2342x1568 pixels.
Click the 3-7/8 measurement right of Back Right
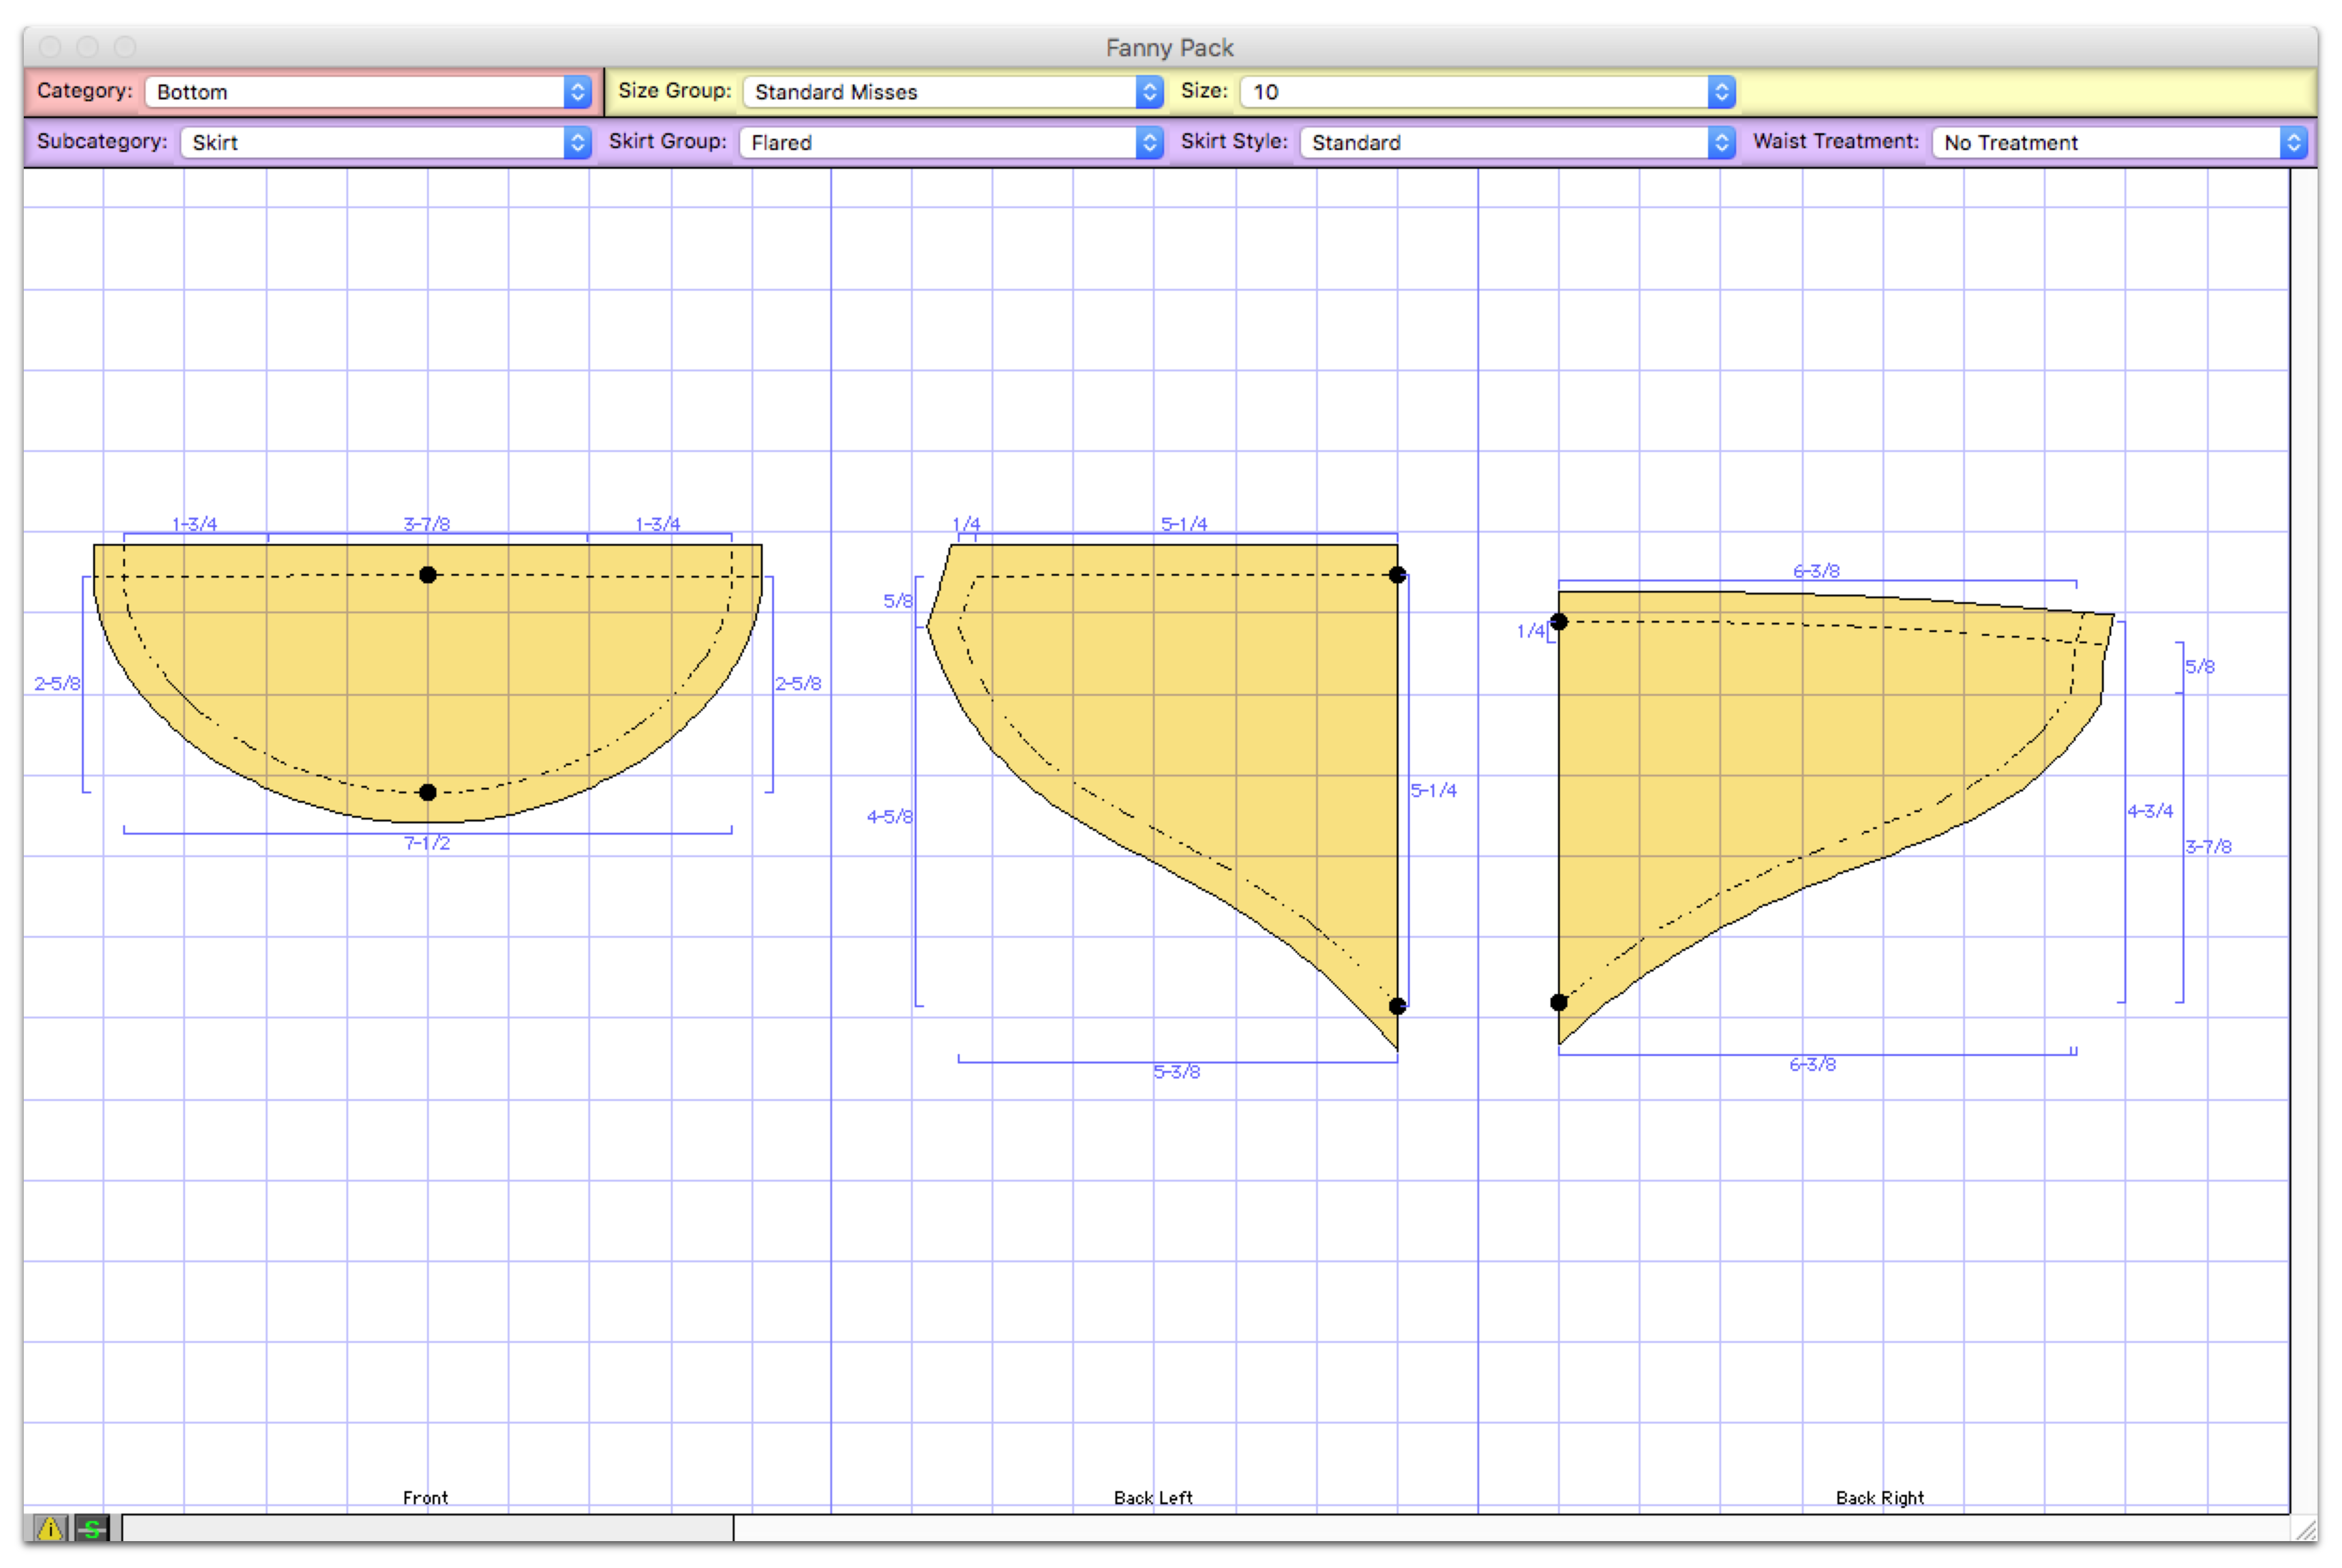coord(2208,847)
